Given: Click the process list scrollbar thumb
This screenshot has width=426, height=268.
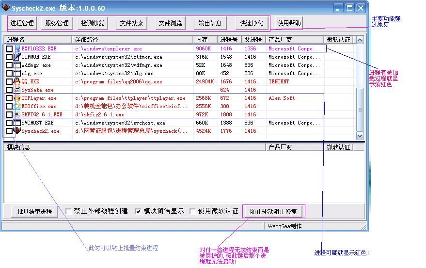Looking at the screenshot, I should (360, 110).
